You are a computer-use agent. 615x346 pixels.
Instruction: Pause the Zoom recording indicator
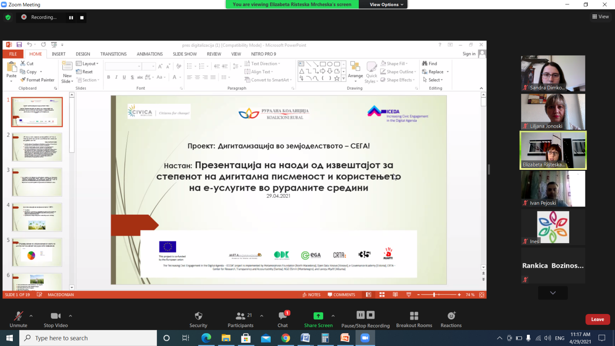point(71,18)
